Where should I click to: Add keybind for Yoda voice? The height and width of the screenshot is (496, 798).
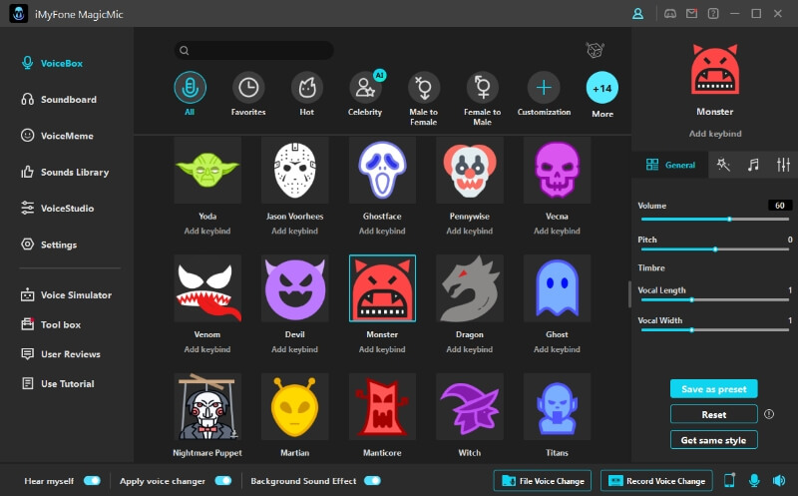pyautogui.click(x=207, y=231)
